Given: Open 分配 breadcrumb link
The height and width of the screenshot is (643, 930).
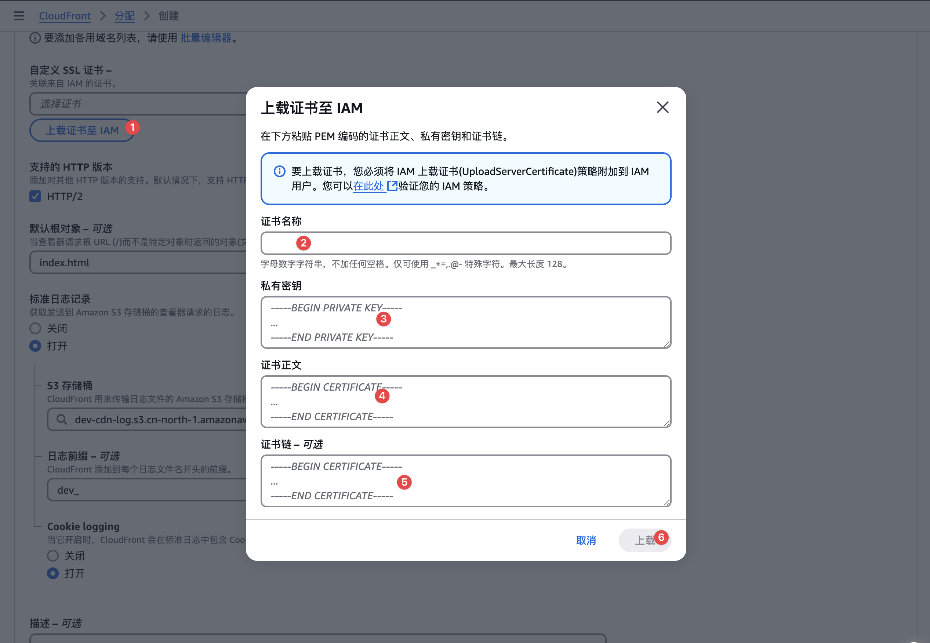Looking at the screenshot, I should point(124,16).
